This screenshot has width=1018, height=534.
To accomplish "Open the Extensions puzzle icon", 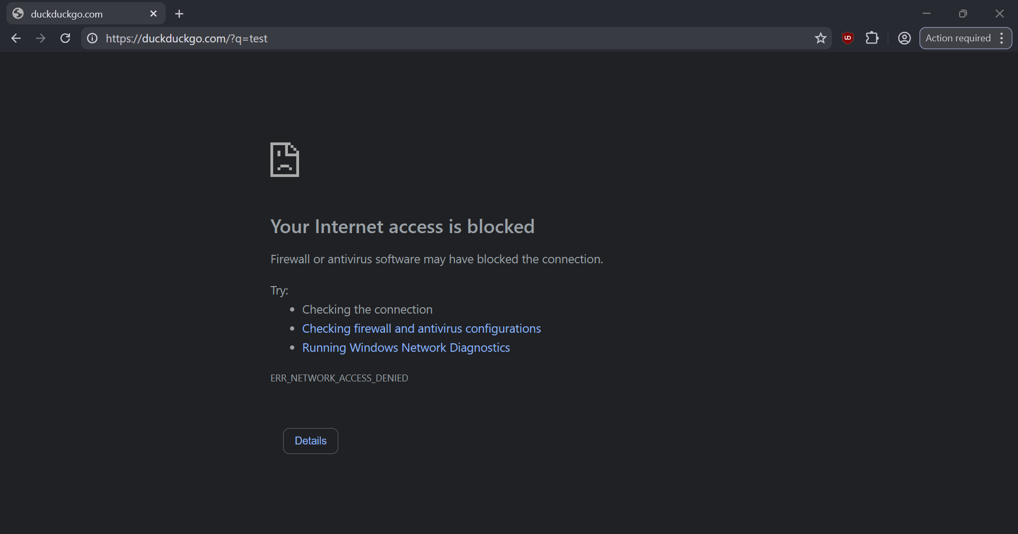I will (872, 38).
